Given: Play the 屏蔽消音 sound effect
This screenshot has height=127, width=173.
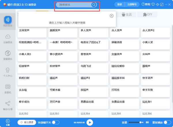Looking at the screenshot, I should tap(125, 44).
